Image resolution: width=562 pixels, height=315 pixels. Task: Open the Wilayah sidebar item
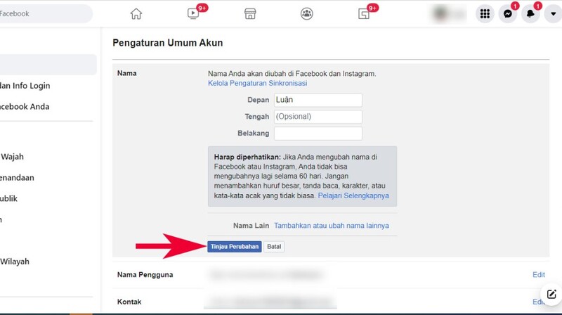[x=15, y=262]
